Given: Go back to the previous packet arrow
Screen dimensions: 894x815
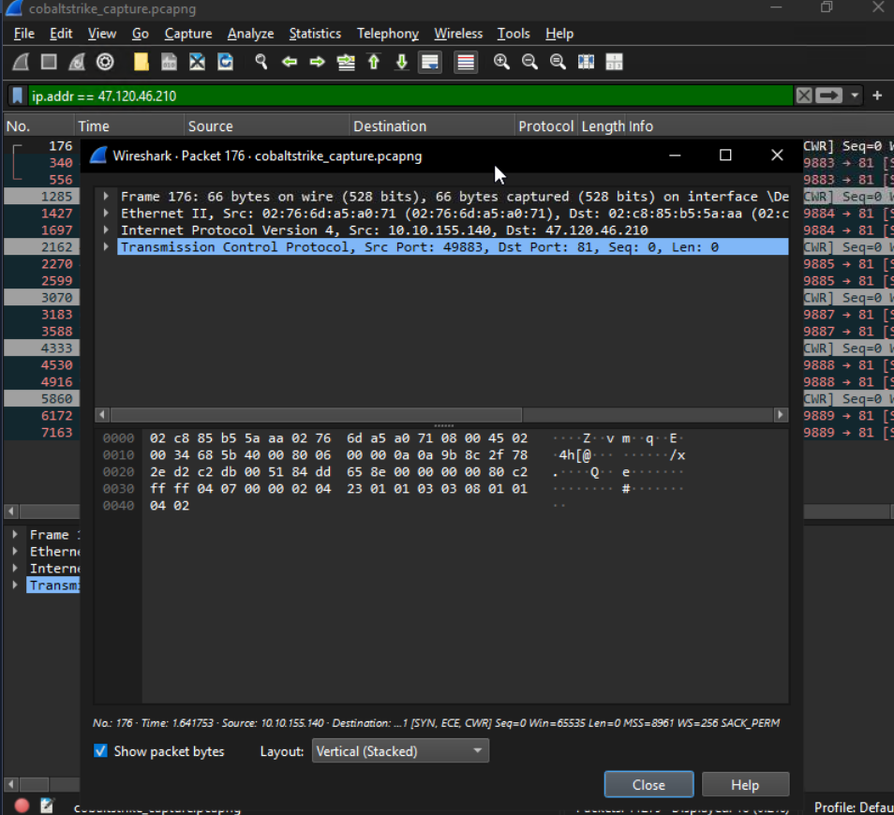Looking at the screenshot, I should click(290, 62).
